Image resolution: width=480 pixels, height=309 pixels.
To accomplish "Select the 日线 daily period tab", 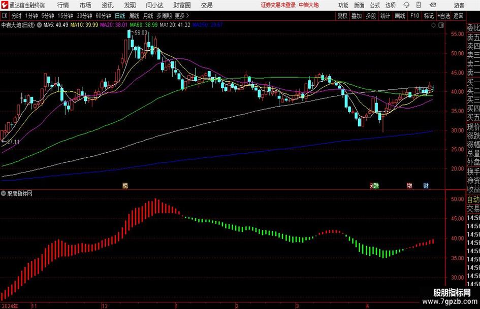I will pyautogui.click(x=120, y=16).
